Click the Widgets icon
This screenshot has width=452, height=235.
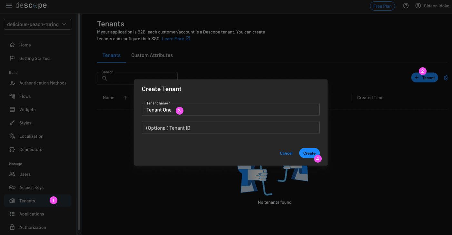click(12, 109)
